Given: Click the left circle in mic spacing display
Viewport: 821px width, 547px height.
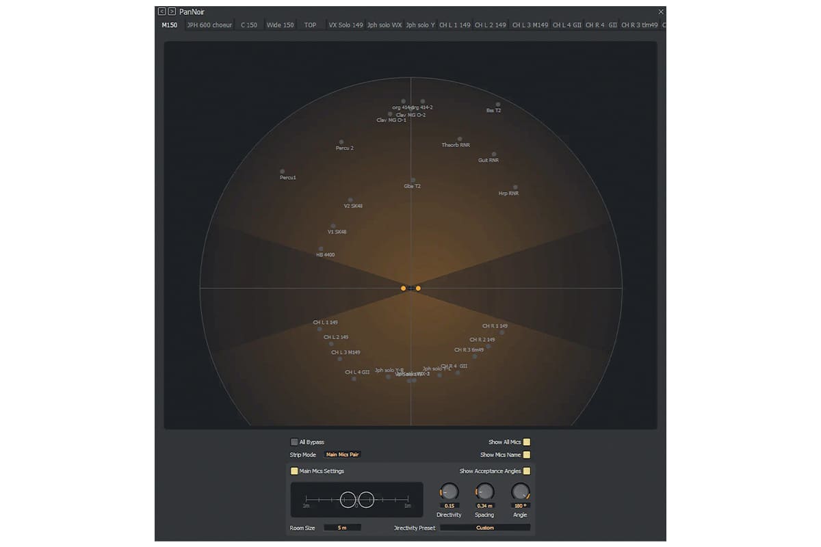Looking at the screenshot, I should click(348, 500).
